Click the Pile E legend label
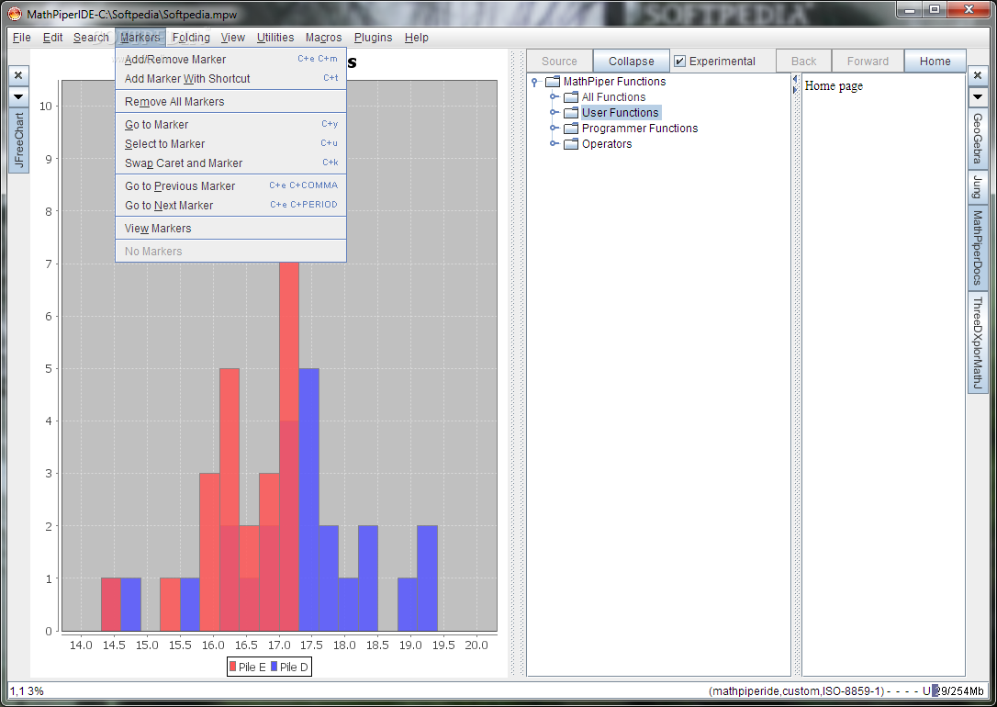Viewport: 997px width, 707px height. click(252, 667)
